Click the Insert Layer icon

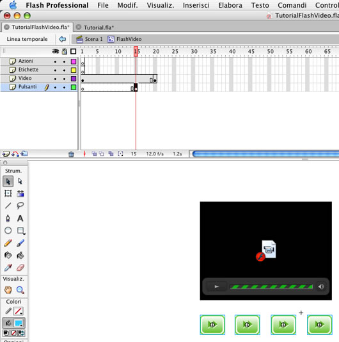tap(6, 154)
